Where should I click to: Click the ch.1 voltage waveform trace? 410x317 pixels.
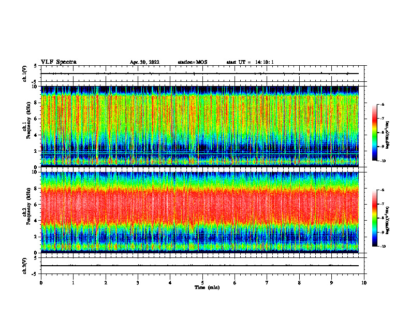(x=199, y=74)
